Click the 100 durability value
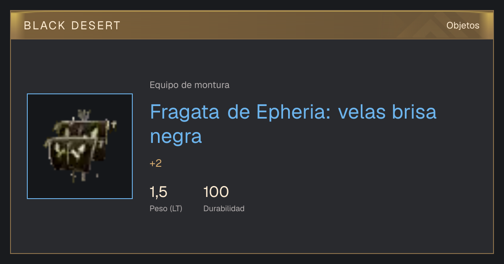The image size is (504, 264). pyautogui.click(x=216, y=192)
